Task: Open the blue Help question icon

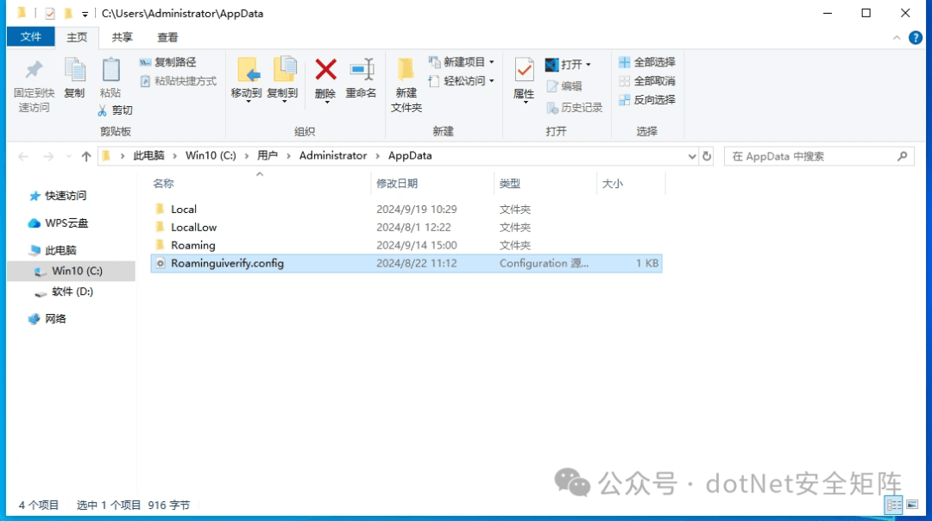Action: click(916, 38)
